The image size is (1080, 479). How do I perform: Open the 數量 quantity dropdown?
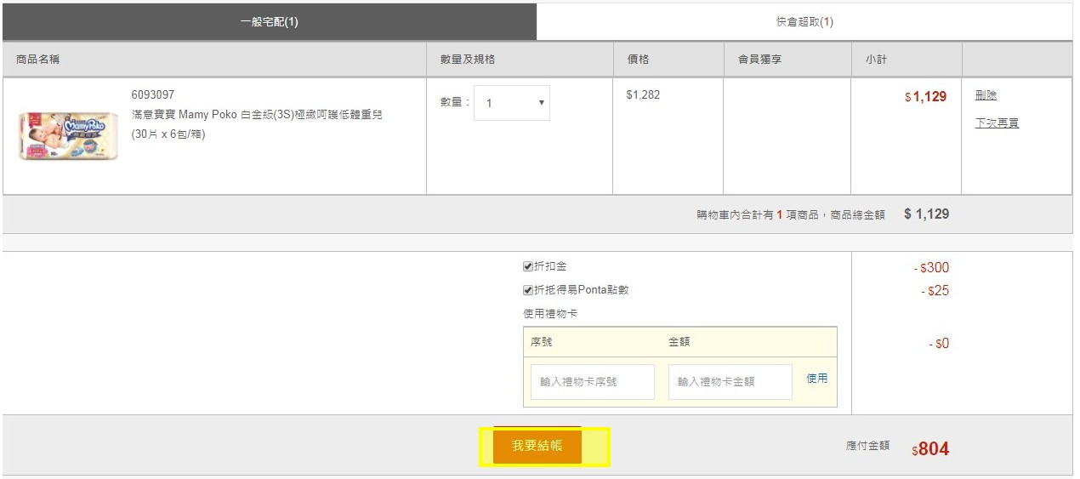512,103
